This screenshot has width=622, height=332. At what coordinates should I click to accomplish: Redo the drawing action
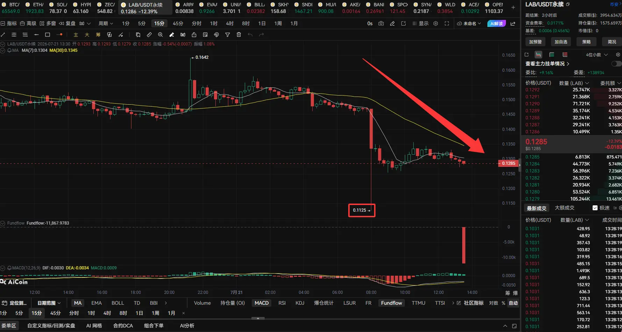tap(261, 35)
